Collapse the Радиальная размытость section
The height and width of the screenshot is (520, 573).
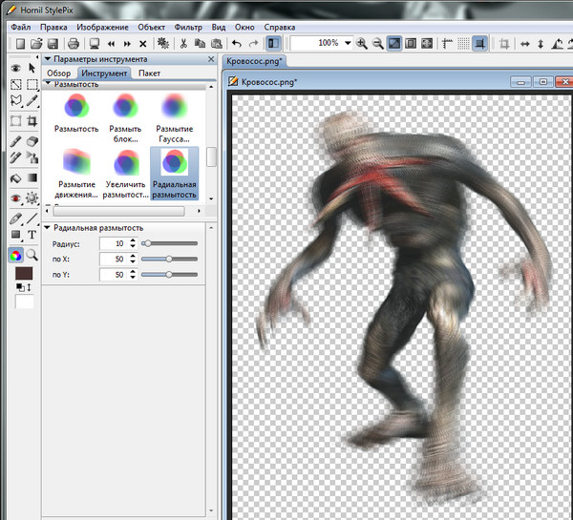coord(48,229)
